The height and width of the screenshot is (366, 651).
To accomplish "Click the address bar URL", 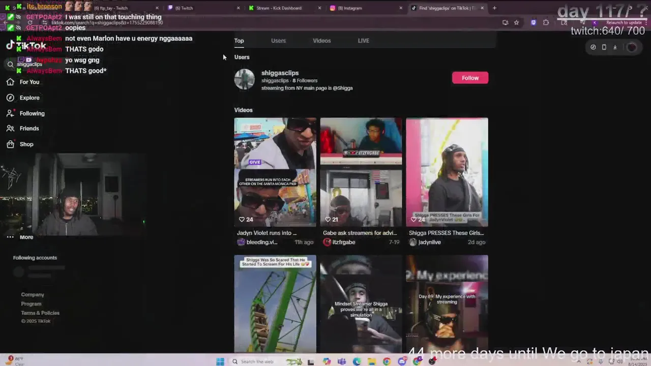I will [107, 23].
